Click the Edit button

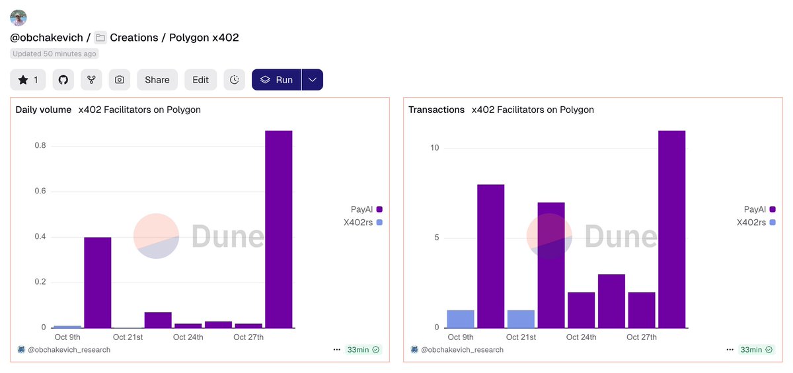pyautogui.click(x=200, y=80)
